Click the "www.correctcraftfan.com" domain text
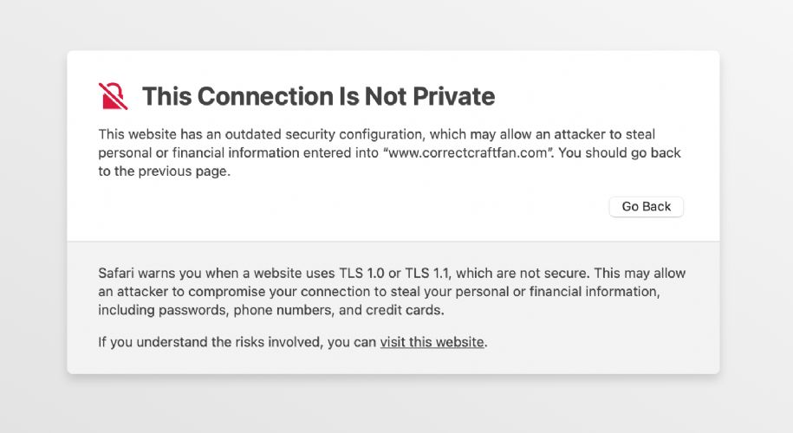Screen dimensions: 793x433 click(468, 152)
